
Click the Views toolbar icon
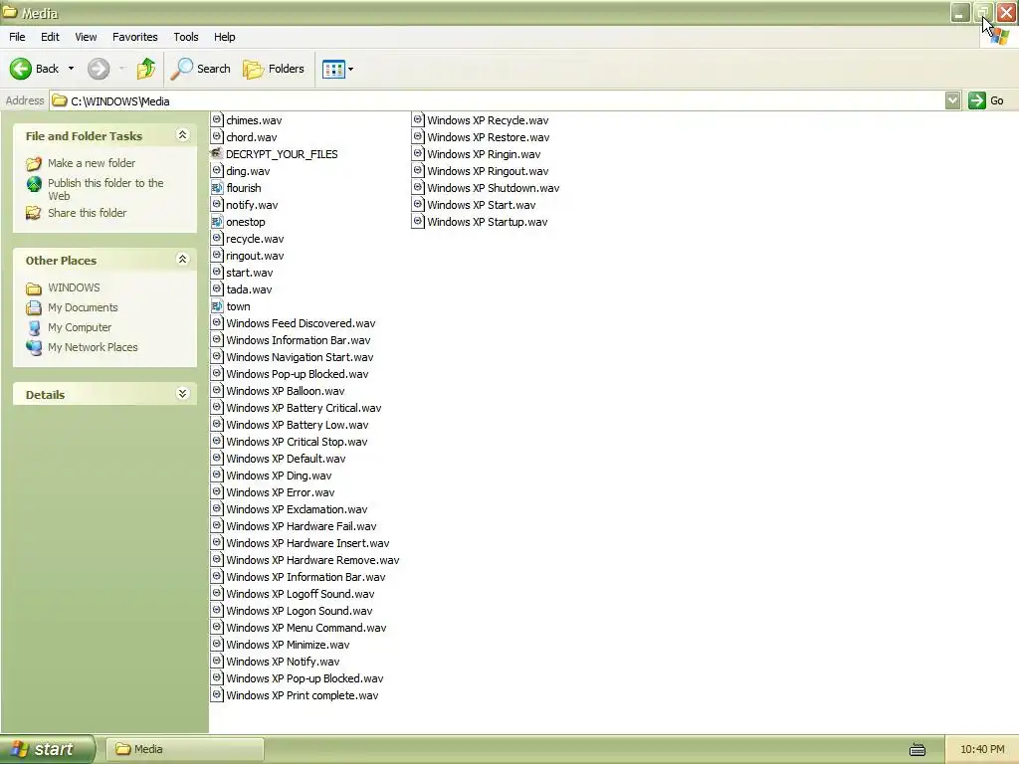pyautogui.click(x=333, y=69)
